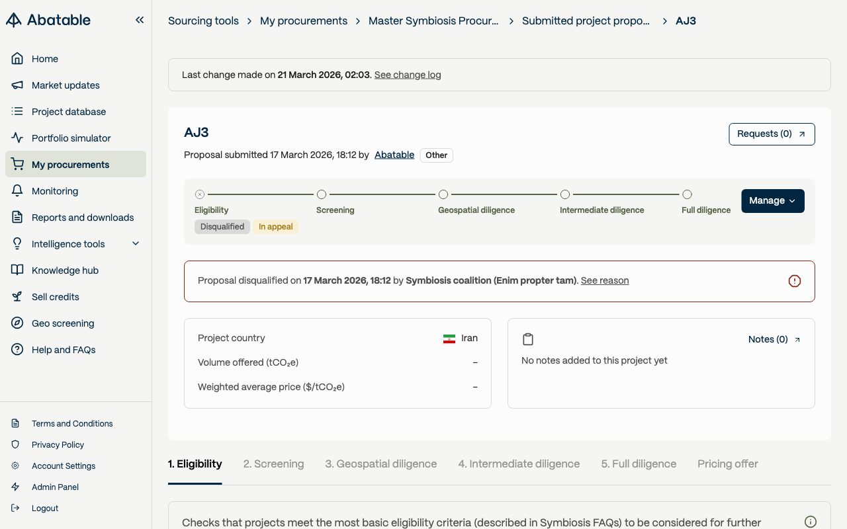
Task: Select the Geospatial diligence step circle
Action: click(443, 194)
